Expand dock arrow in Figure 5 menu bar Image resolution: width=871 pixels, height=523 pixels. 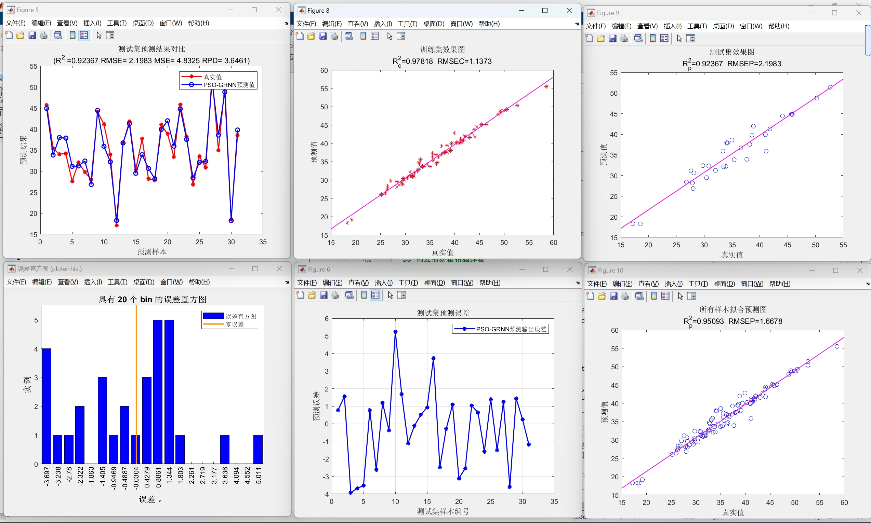click(286, 24)
